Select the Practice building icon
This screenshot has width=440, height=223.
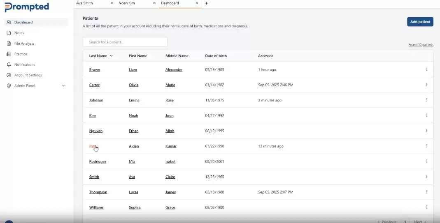click(9, 54)
